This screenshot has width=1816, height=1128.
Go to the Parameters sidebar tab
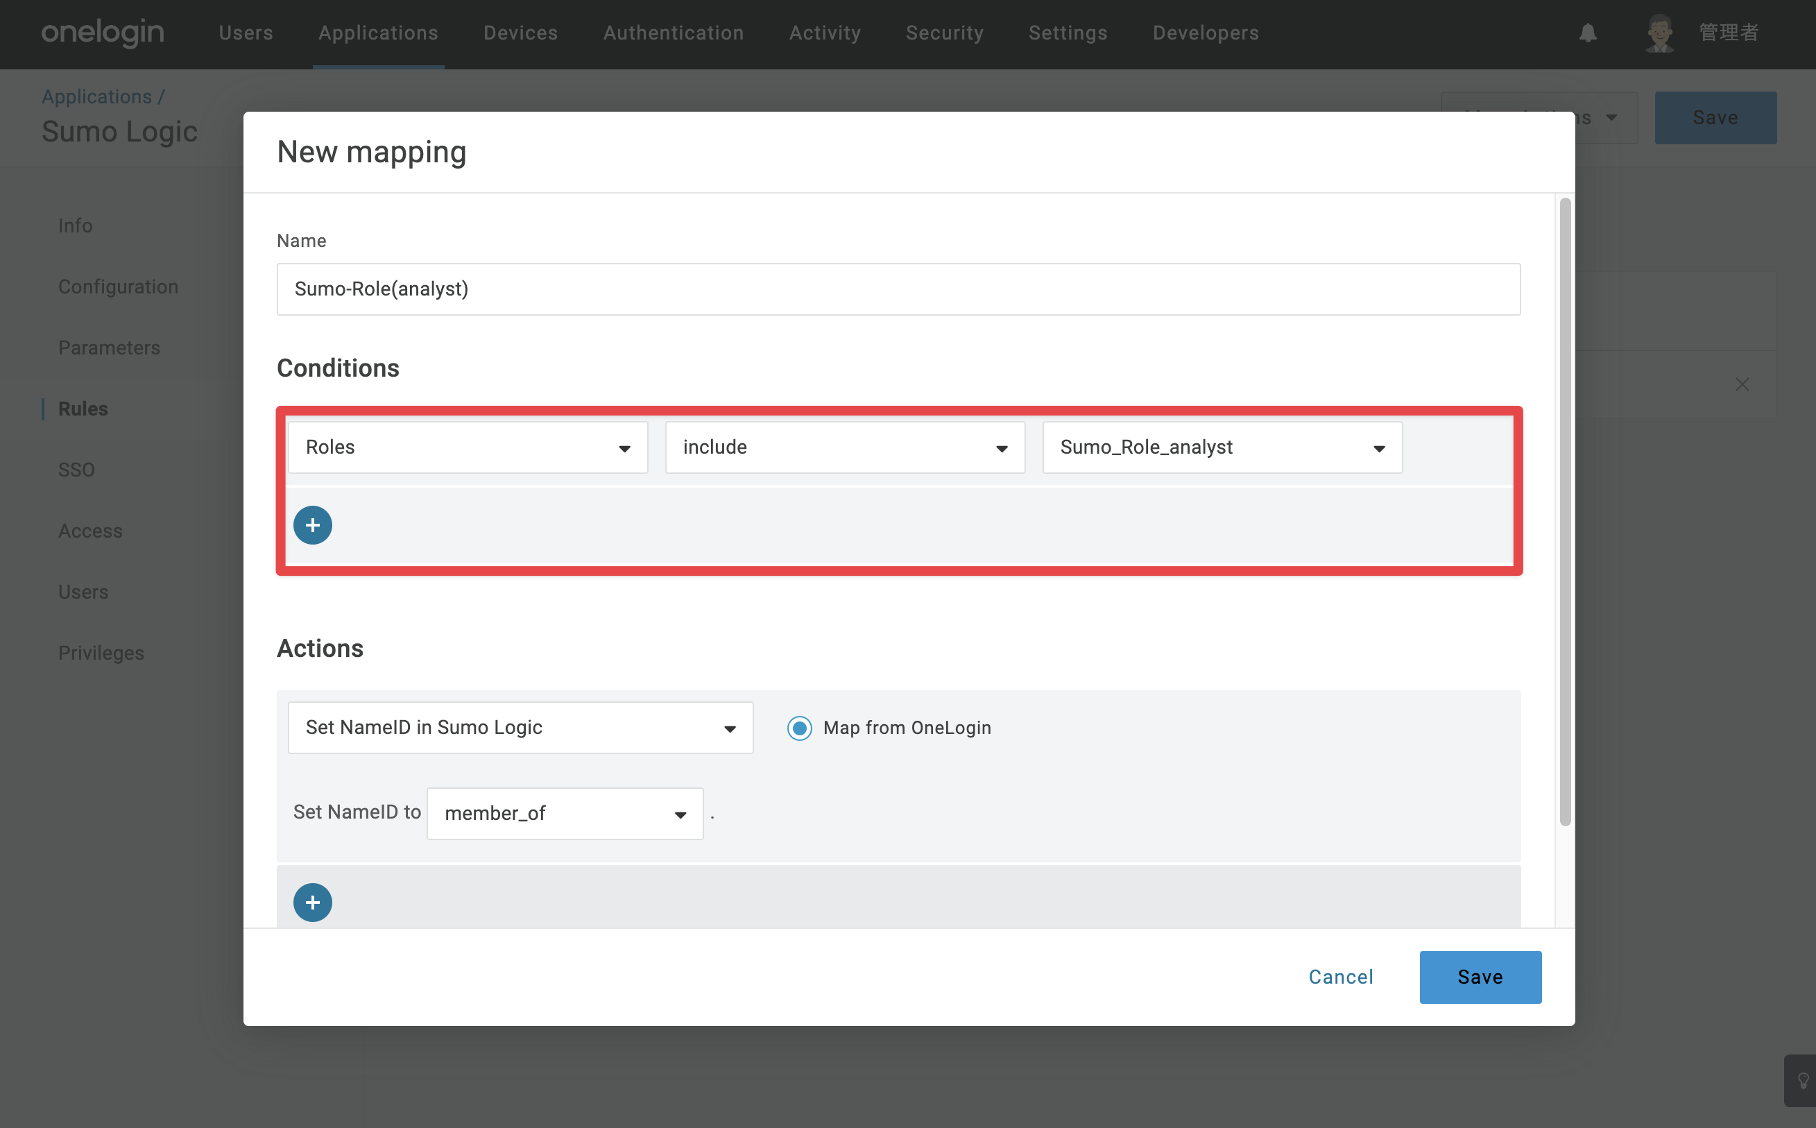click(x=110, y=348)
